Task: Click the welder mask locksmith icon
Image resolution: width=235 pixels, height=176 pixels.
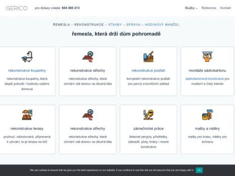Action: [x=149, y=115]
